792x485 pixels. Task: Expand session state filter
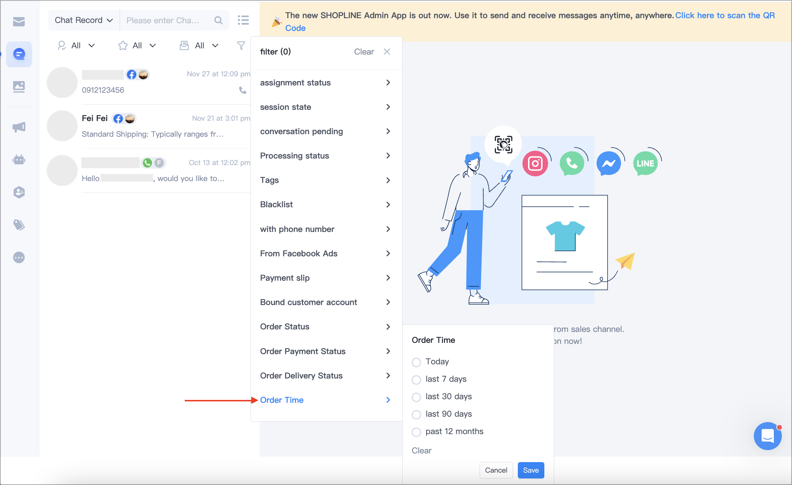pyautogui.click(x=326, y=107)
